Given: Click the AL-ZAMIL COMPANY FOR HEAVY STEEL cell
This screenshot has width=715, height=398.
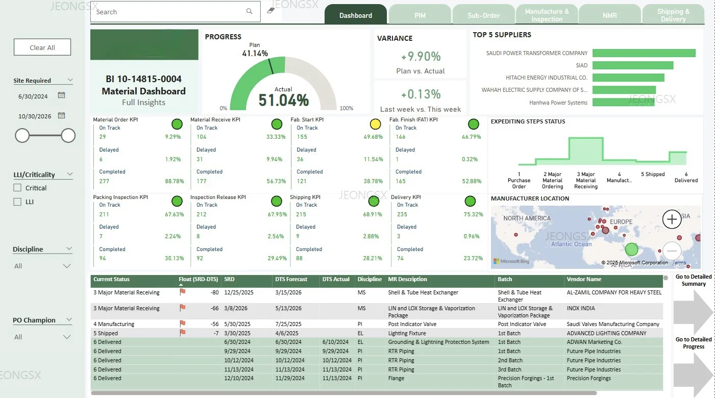Looking at the screenshot, I should click(614, 292).
